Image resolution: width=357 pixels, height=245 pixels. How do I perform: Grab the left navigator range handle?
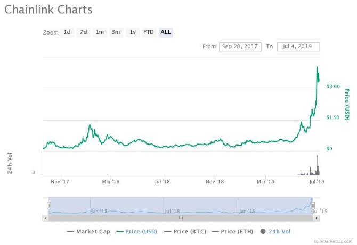[x=48, y=206]
